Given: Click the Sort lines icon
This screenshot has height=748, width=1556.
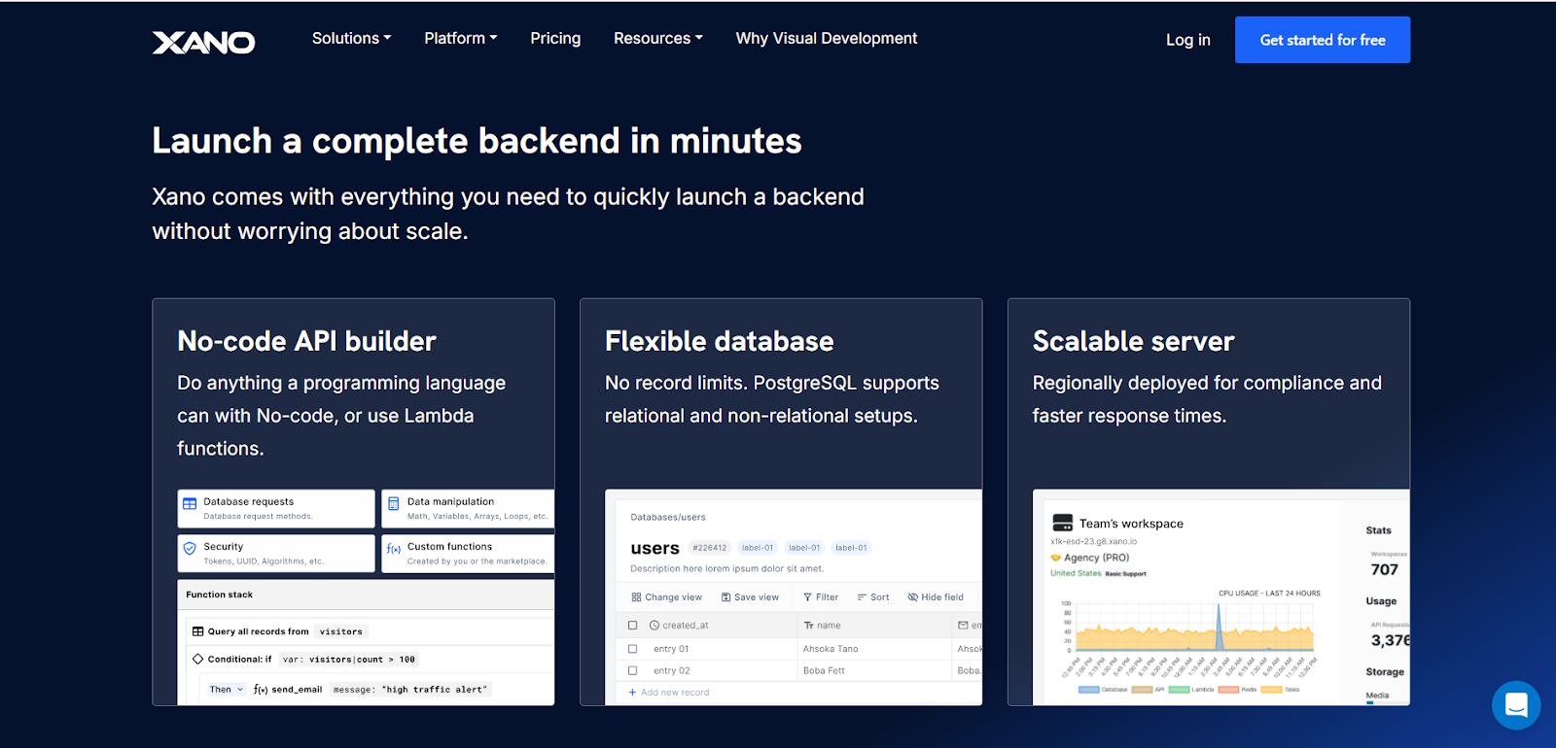Looking at the screenshot, I should (x=862, y=597).
